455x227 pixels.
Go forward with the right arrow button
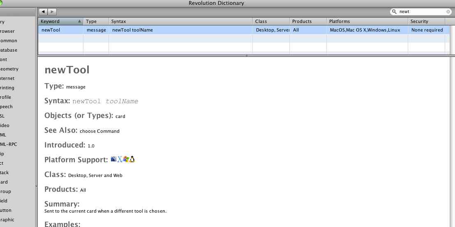(x=52, y=11)
